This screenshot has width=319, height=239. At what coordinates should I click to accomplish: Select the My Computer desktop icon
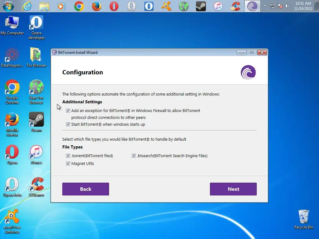tap(12, 26)
